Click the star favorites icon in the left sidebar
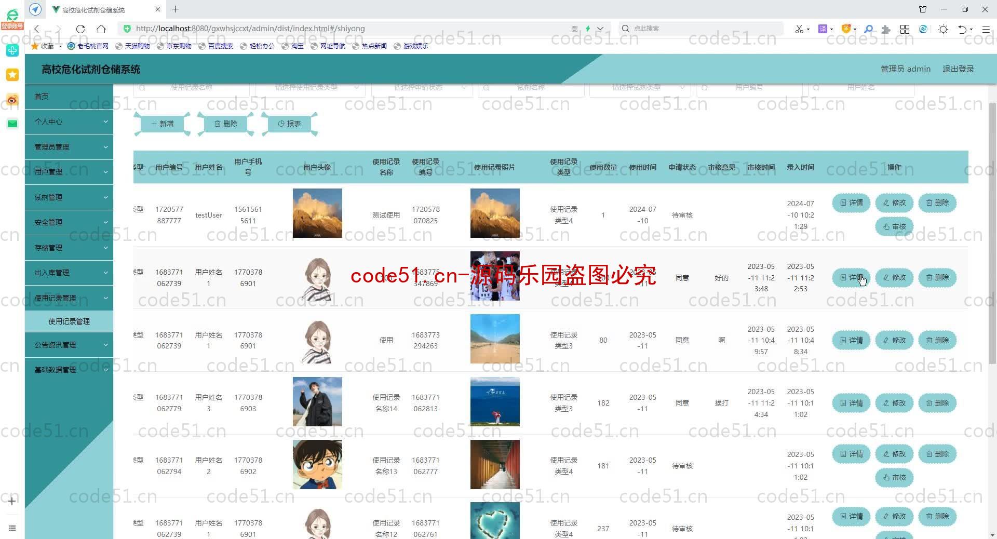 (x=12, y=75)
